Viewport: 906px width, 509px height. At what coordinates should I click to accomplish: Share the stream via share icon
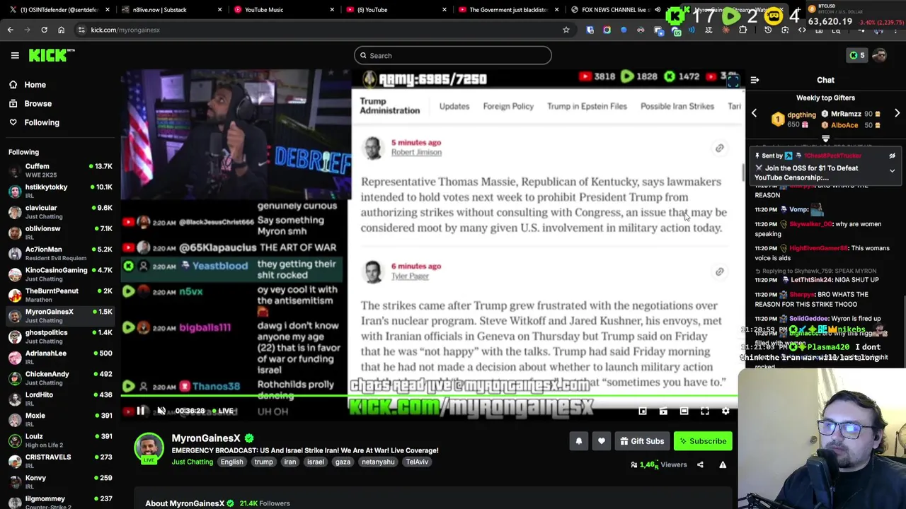pos(700,464)
